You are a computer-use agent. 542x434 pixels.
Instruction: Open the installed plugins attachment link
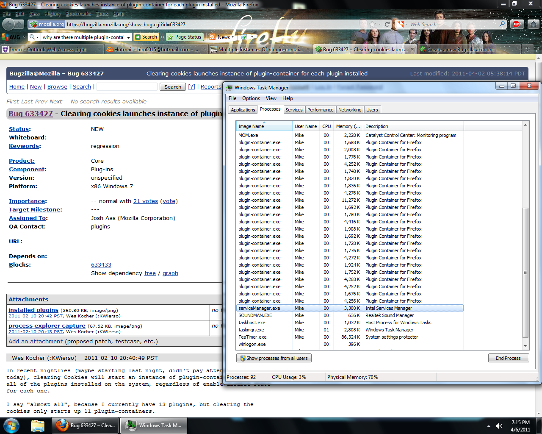33,310
